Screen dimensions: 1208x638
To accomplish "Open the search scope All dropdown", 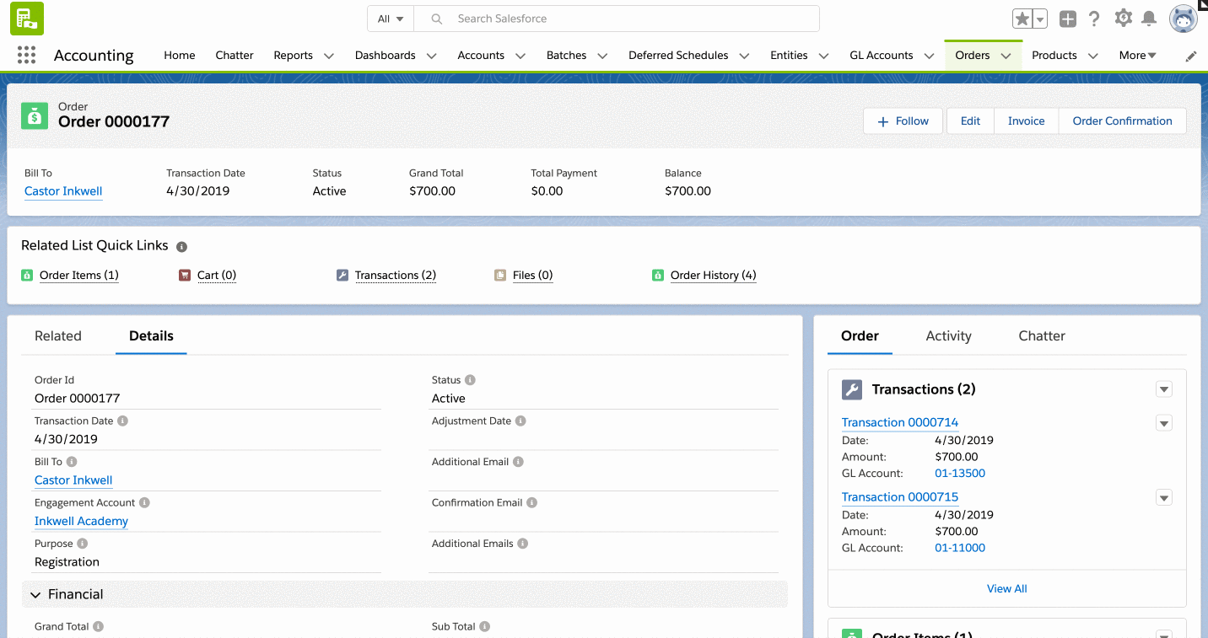I will 391,19.
